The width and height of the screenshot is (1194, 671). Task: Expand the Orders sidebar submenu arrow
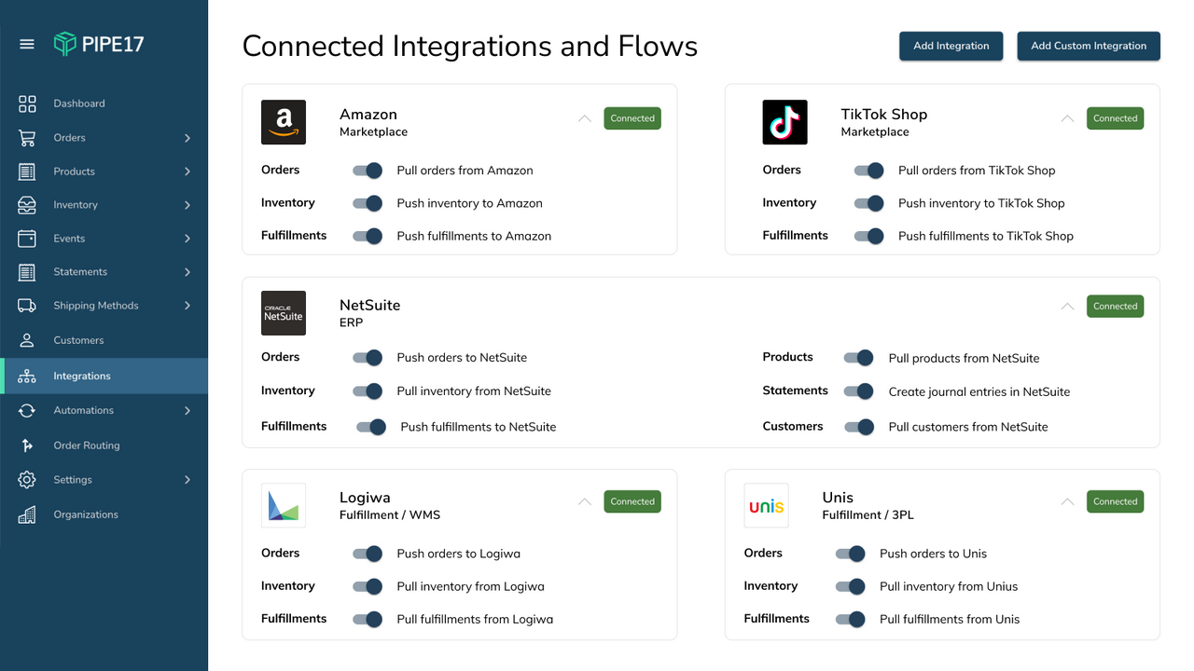pos(187,138)
